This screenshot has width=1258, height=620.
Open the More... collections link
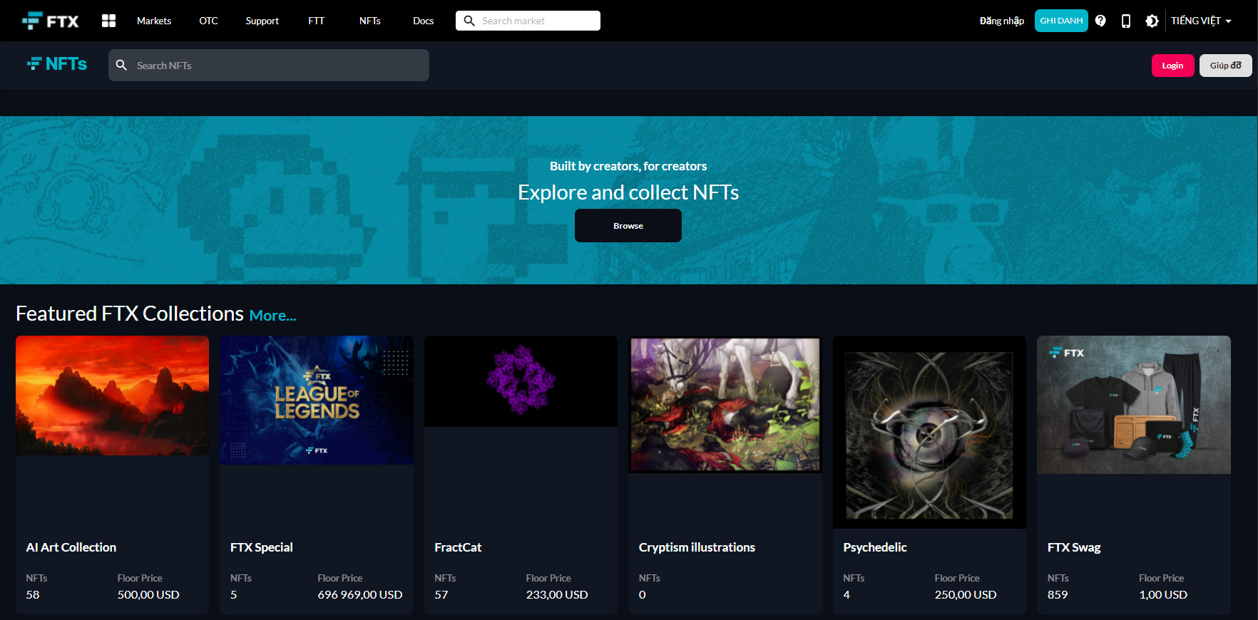[272, 315]
